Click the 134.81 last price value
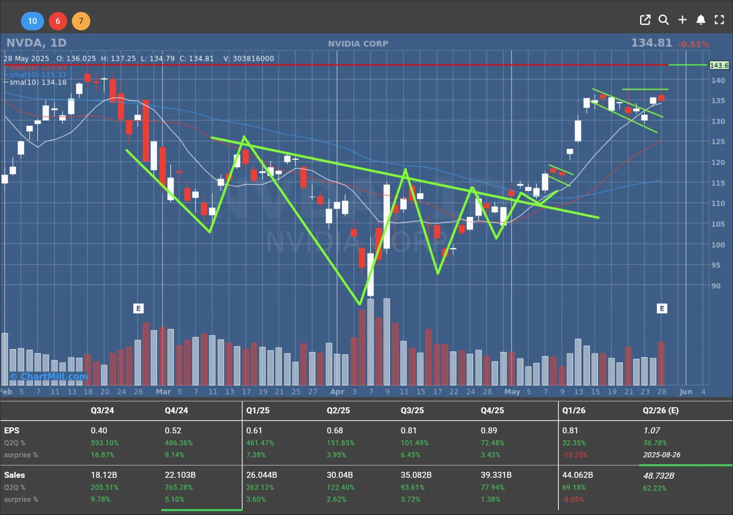The image size is (733, 515). 652,43
